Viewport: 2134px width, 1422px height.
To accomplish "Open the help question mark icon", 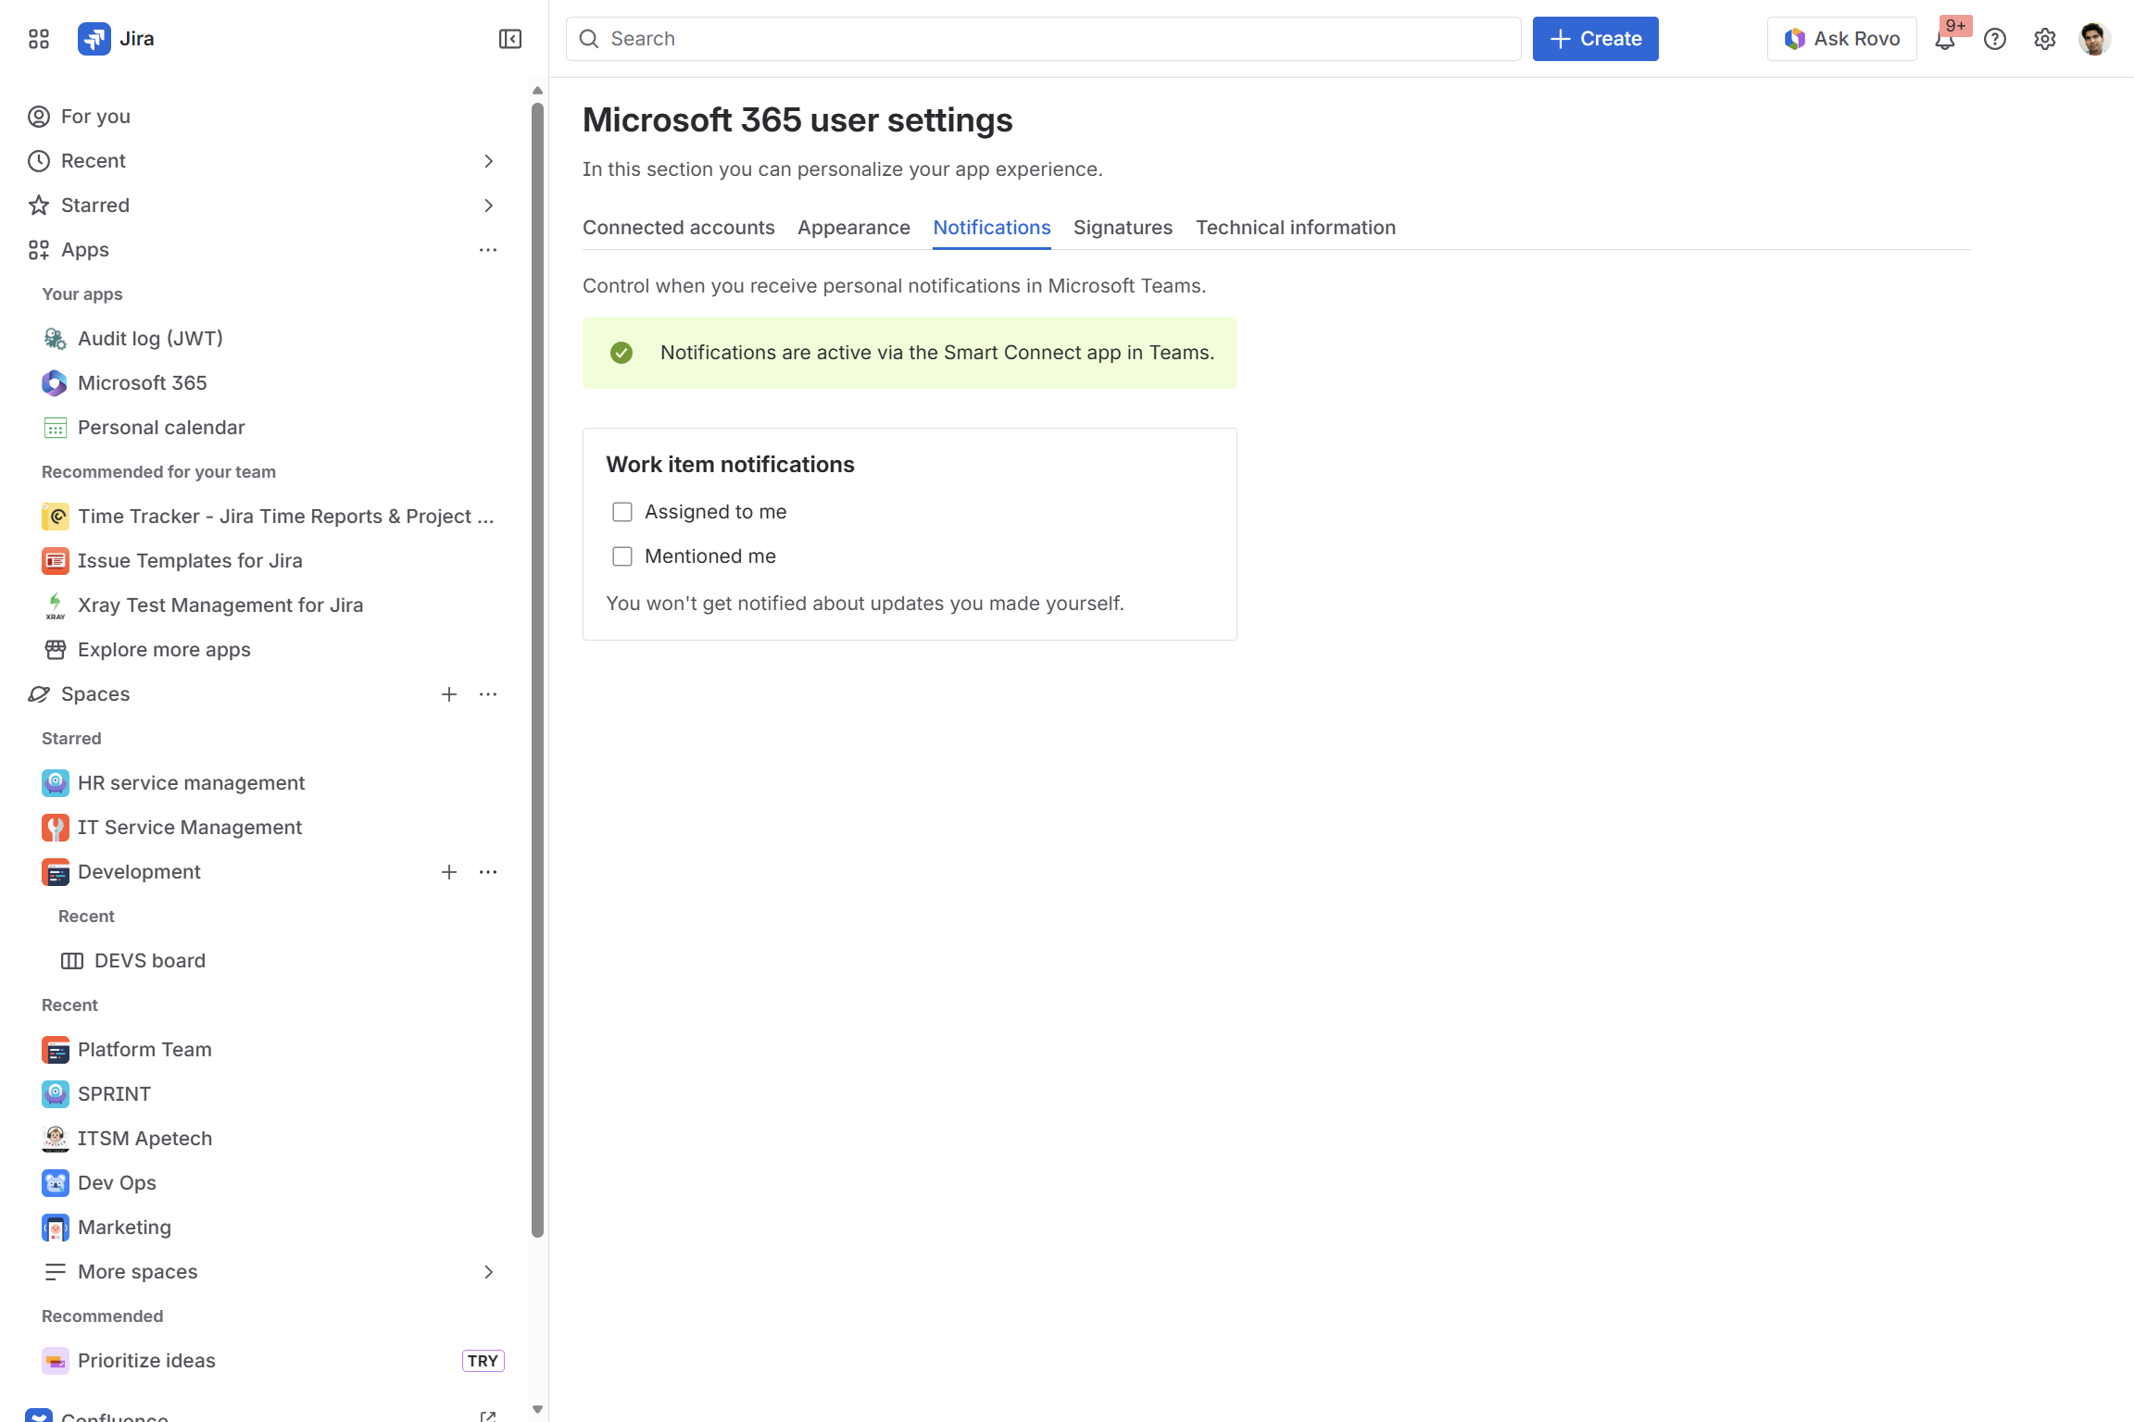I will click(1995, 39).
